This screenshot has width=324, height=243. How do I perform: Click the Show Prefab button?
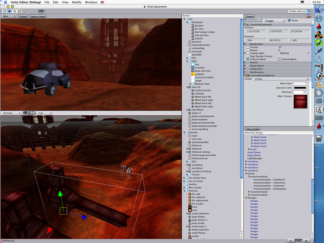coord(253,129)
